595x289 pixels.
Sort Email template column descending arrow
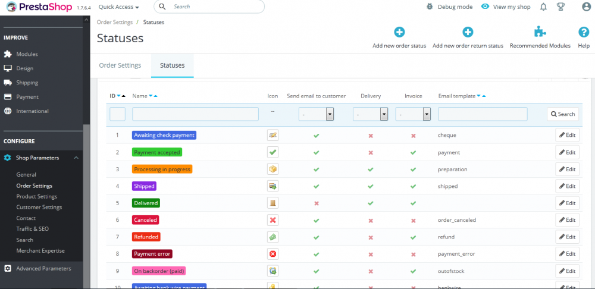click(x=478, y=96)
